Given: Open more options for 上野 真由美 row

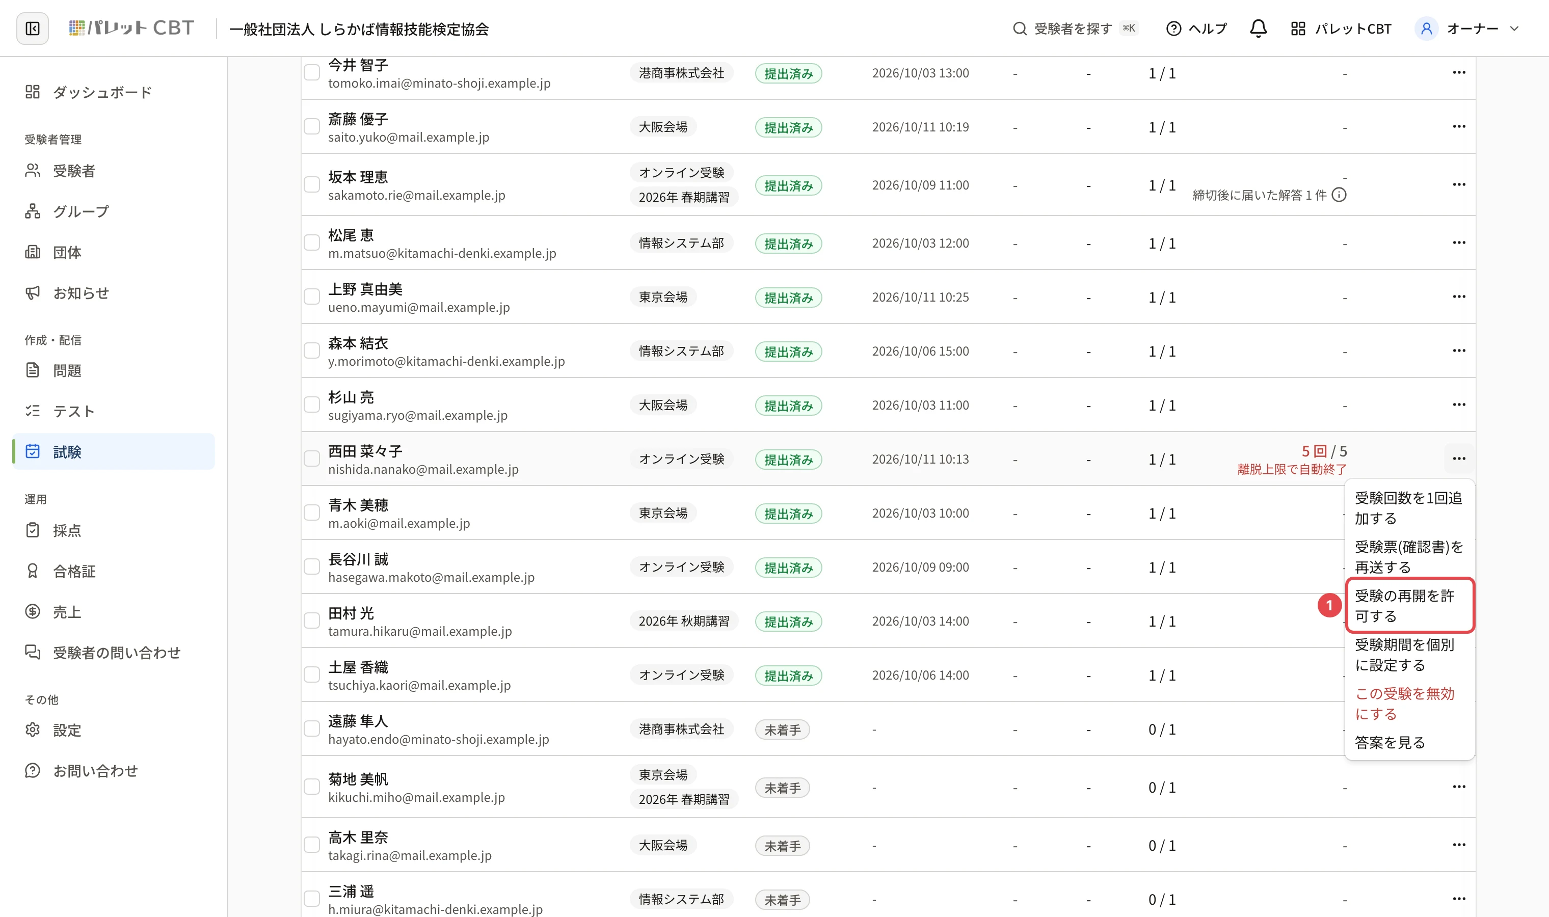Looking at the screenshot, I should click(1459, 296).
